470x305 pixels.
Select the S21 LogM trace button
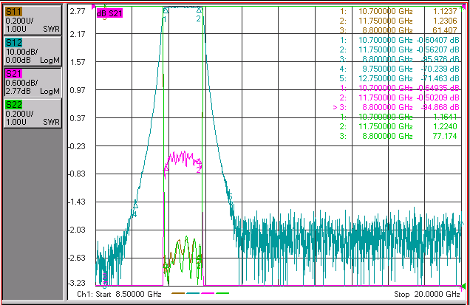[x=33, y=83]
